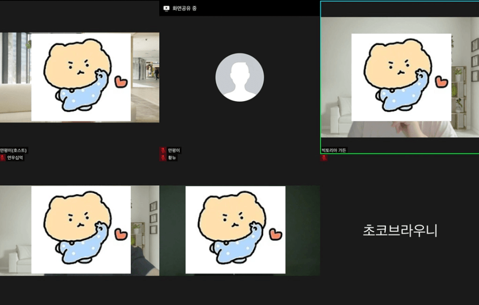Select the default gray avatar profile picture
Image resolution: width=479 pixels, height=305 pixels.
click(x=240, y=77)
